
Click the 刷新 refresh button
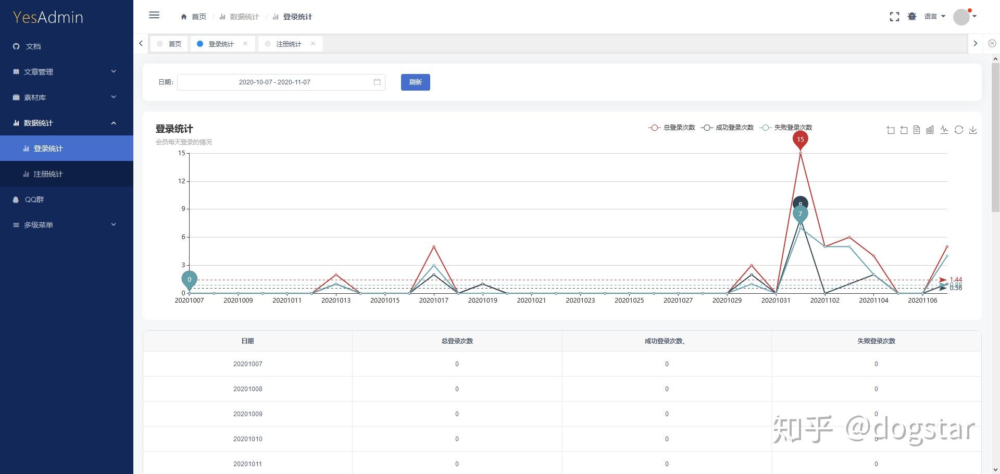pos(415,82)
